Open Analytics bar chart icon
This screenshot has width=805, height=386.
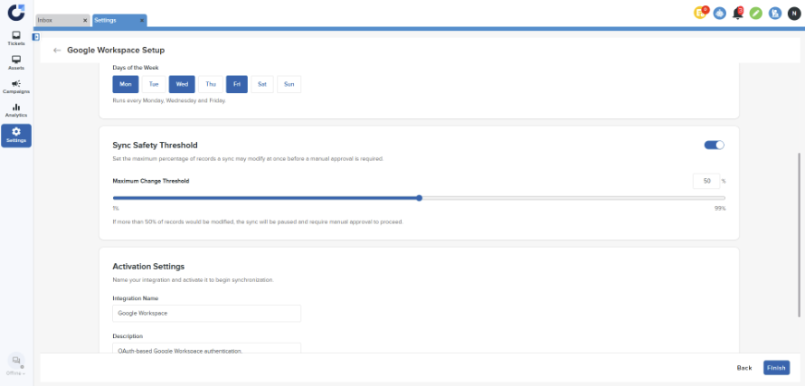point(16,110)
